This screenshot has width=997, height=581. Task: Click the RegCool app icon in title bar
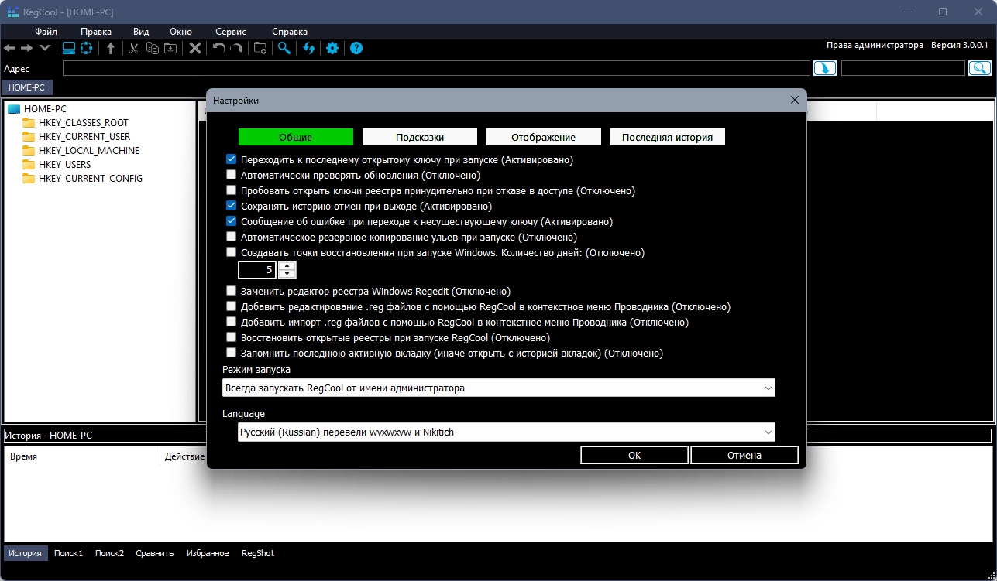coord(13,12)
